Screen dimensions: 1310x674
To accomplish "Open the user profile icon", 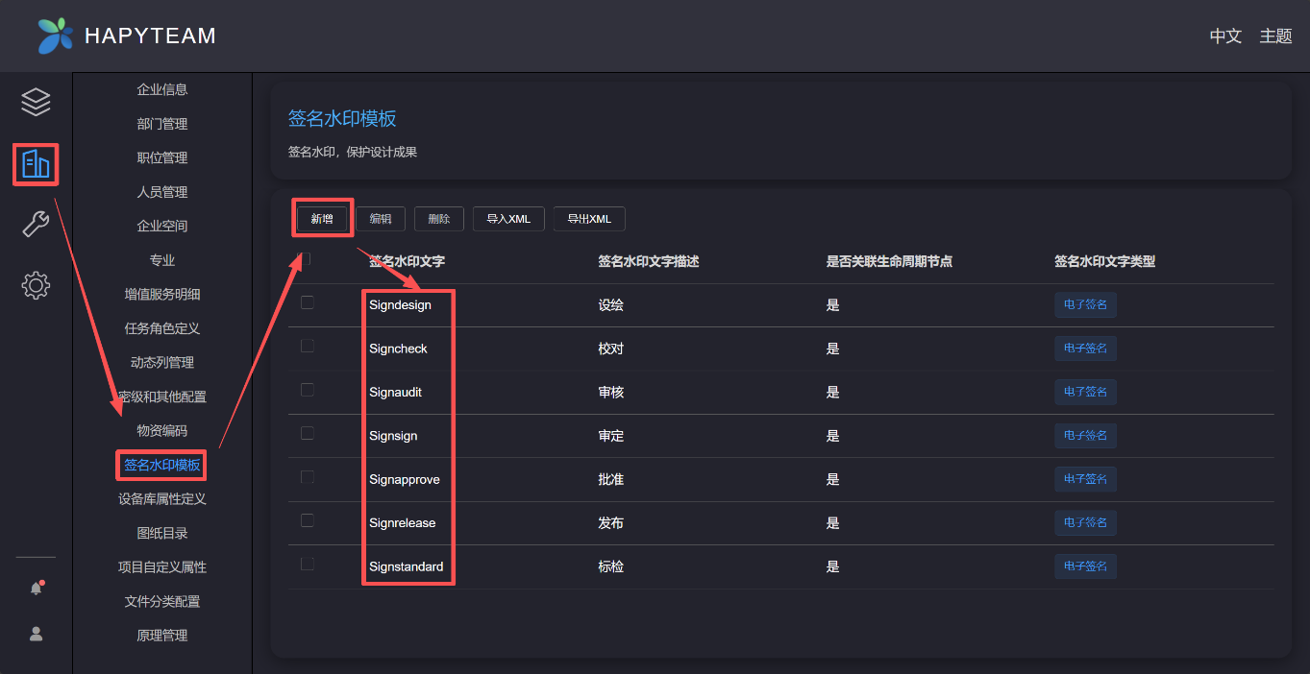I will (x=36, y=634).
